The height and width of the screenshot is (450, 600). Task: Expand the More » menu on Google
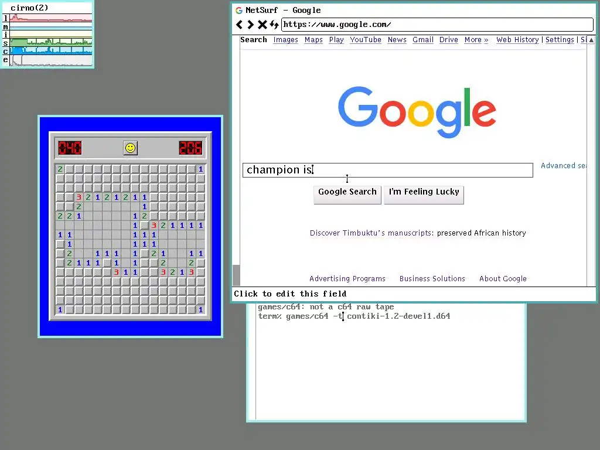476,40
